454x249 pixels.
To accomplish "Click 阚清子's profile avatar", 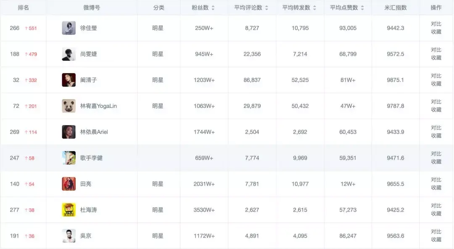I will pos(69,80).
